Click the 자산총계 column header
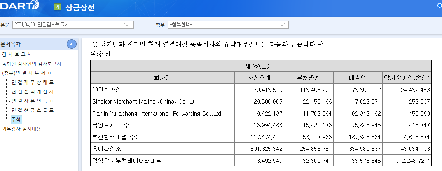 point(259,78)
